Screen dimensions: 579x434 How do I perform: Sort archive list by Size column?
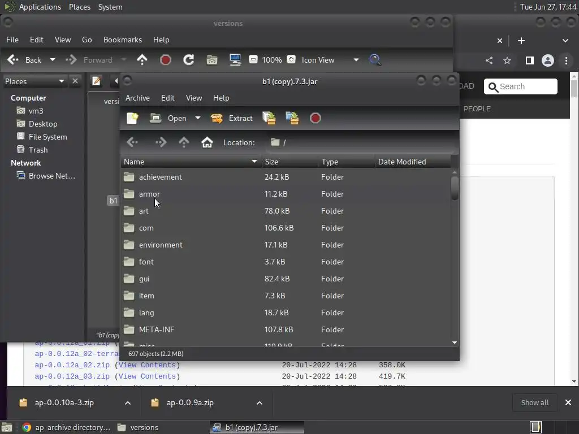(x=290, y=162)
